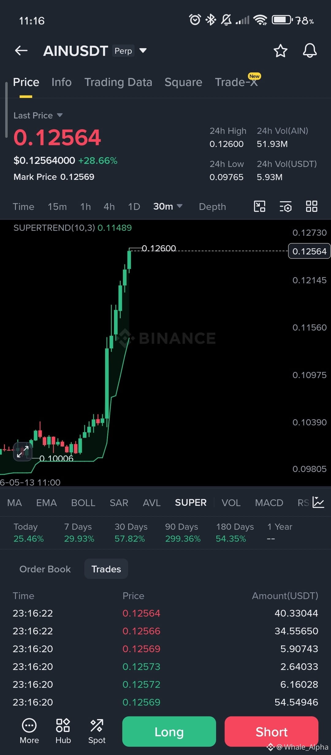This screenshot has width=331, height=755.
Task: Open the Trade-X tab
Action: (236, 82)
